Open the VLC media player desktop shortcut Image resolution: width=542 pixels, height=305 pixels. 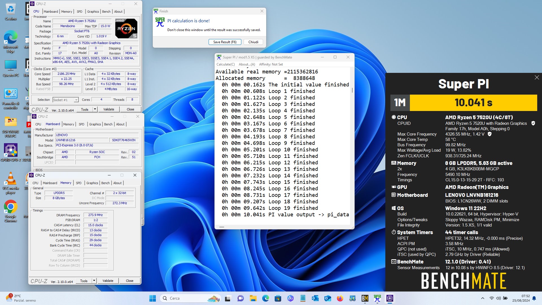[11, 183]
